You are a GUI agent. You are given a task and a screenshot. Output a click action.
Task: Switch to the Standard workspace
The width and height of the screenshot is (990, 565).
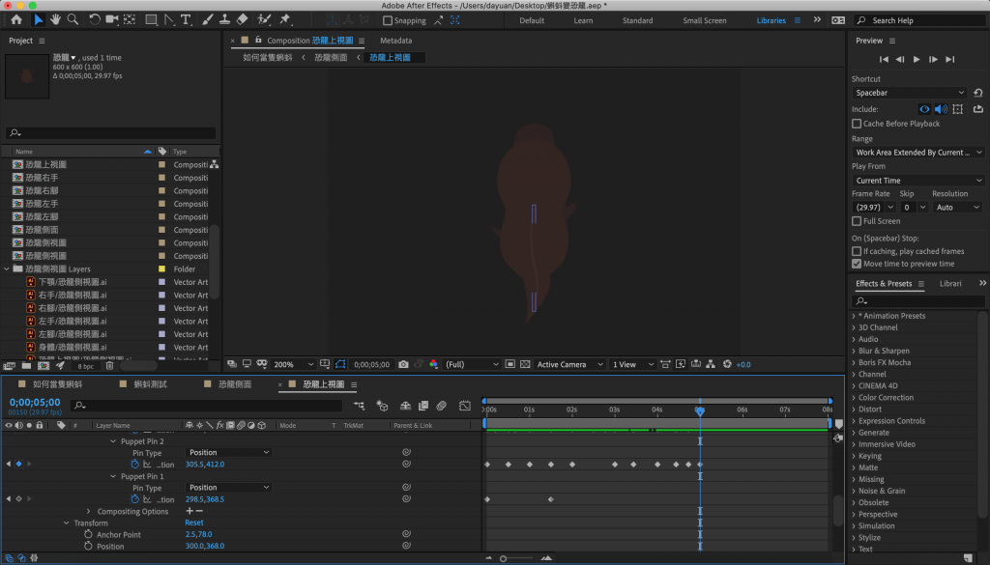pyautogui.click(x=637, y=20)
